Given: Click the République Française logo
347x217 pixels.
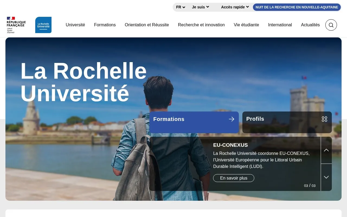Looking at the screenshot, I should tap(16, 25).
